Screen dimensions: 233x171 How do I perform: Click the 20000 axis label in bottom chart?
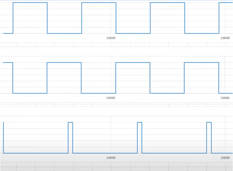[x=225, y=158]
